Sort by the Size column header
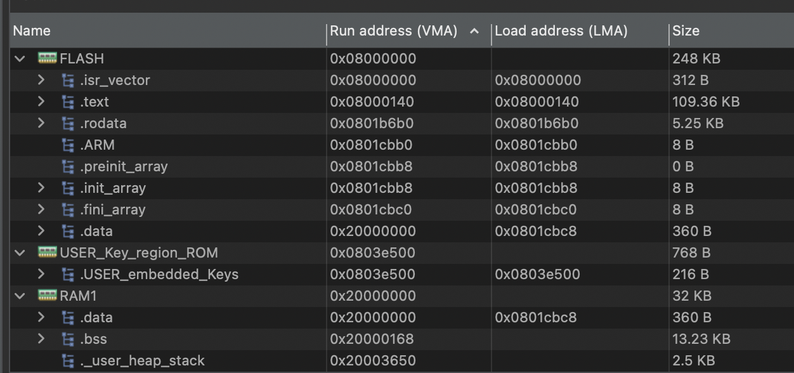This screenshot has height=373, width=794. click(x=686, y=30)
